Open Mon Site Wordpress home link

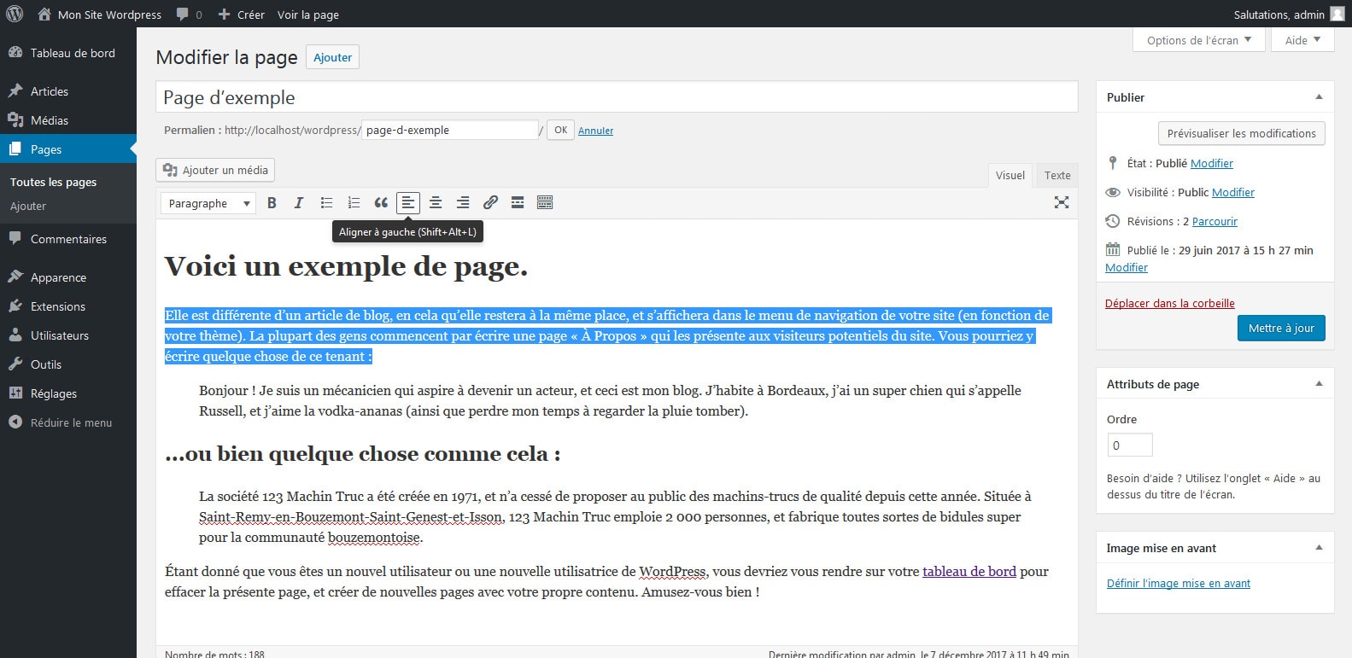coord(99,15)
